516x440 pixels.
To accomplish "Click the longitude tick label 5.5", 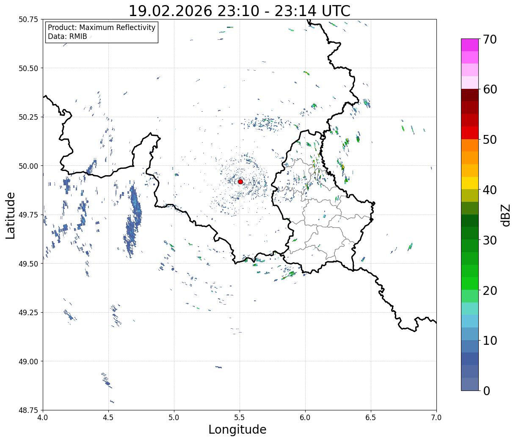I will pyautogui.click(x=240, y=418).
